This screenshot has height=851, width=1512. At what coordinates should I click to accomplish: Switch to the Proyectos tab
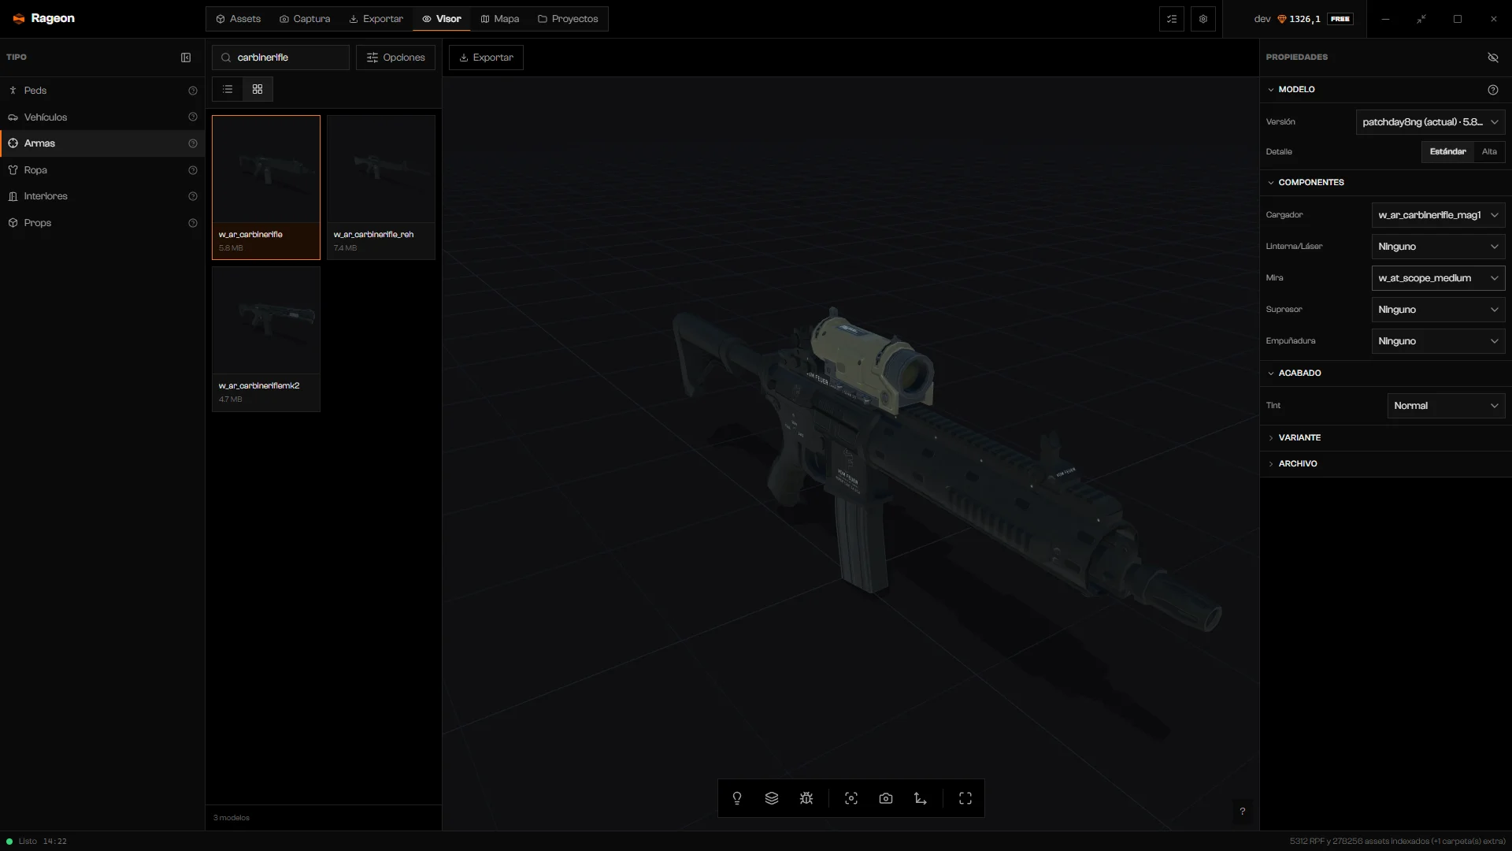(x=568, y=19)
